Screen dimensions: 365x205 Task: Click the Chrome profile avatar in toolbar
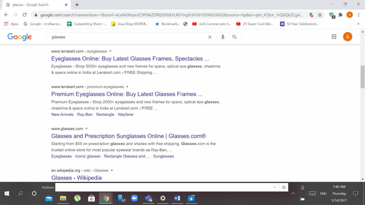click(349, 15)
